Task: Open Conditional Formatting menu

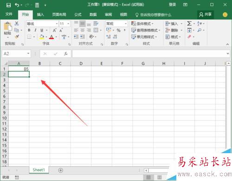Action: 142,24
